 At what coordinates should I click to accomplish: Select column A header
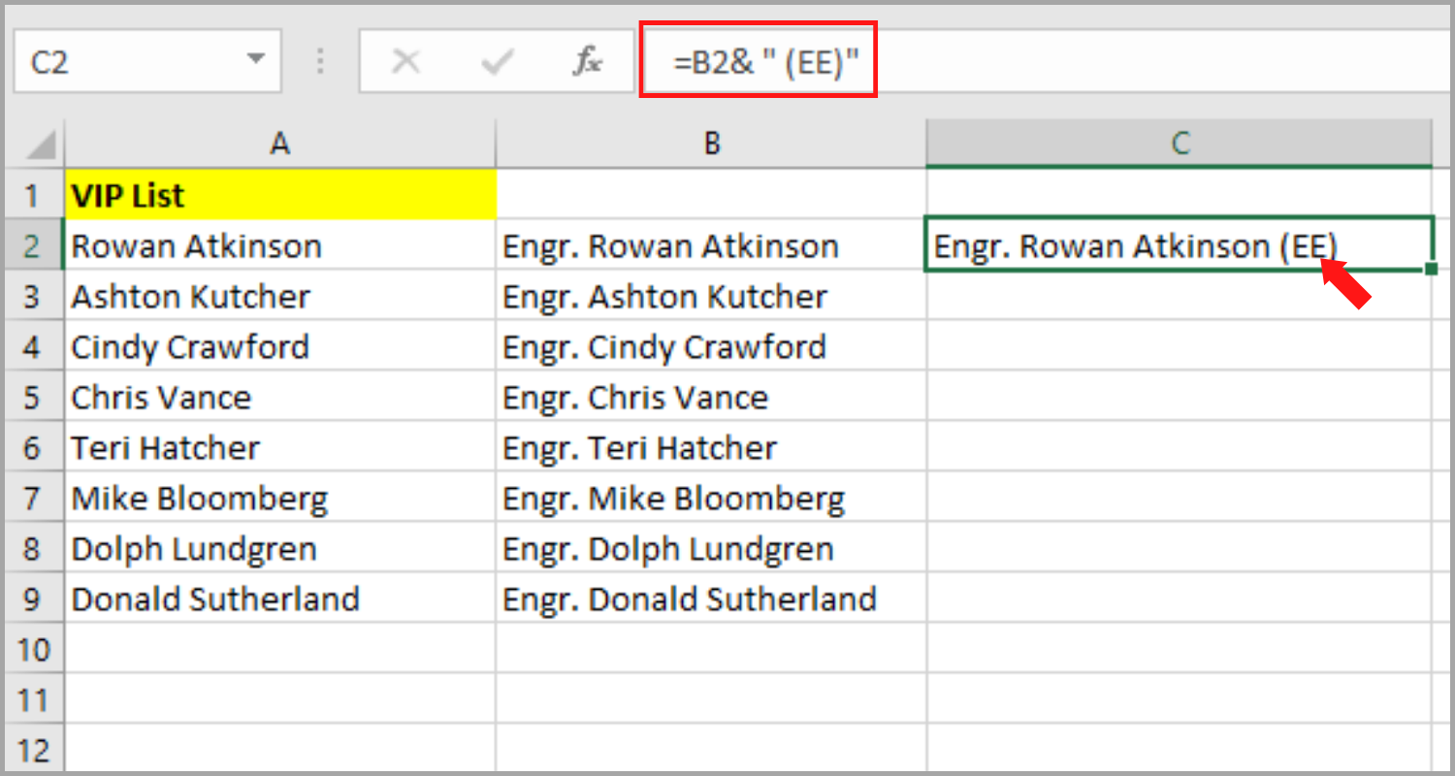[281, 142]
